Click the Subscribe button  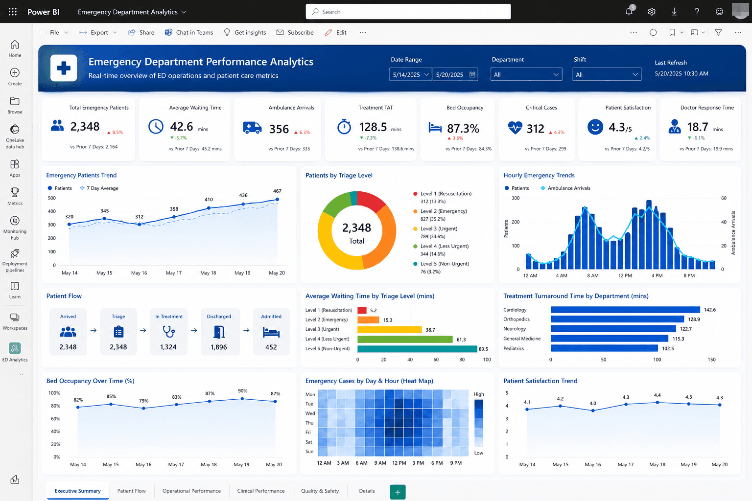(x=295, y=32)
